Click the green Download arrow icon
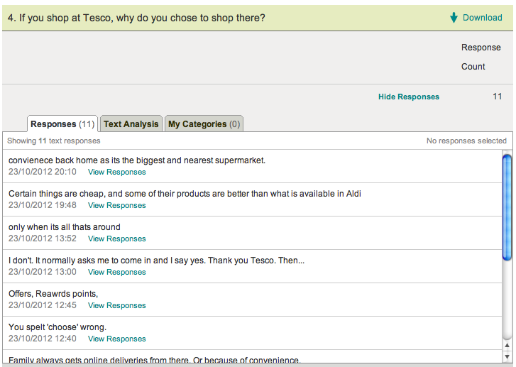The image size is (516, 367). tap(454, 18)
